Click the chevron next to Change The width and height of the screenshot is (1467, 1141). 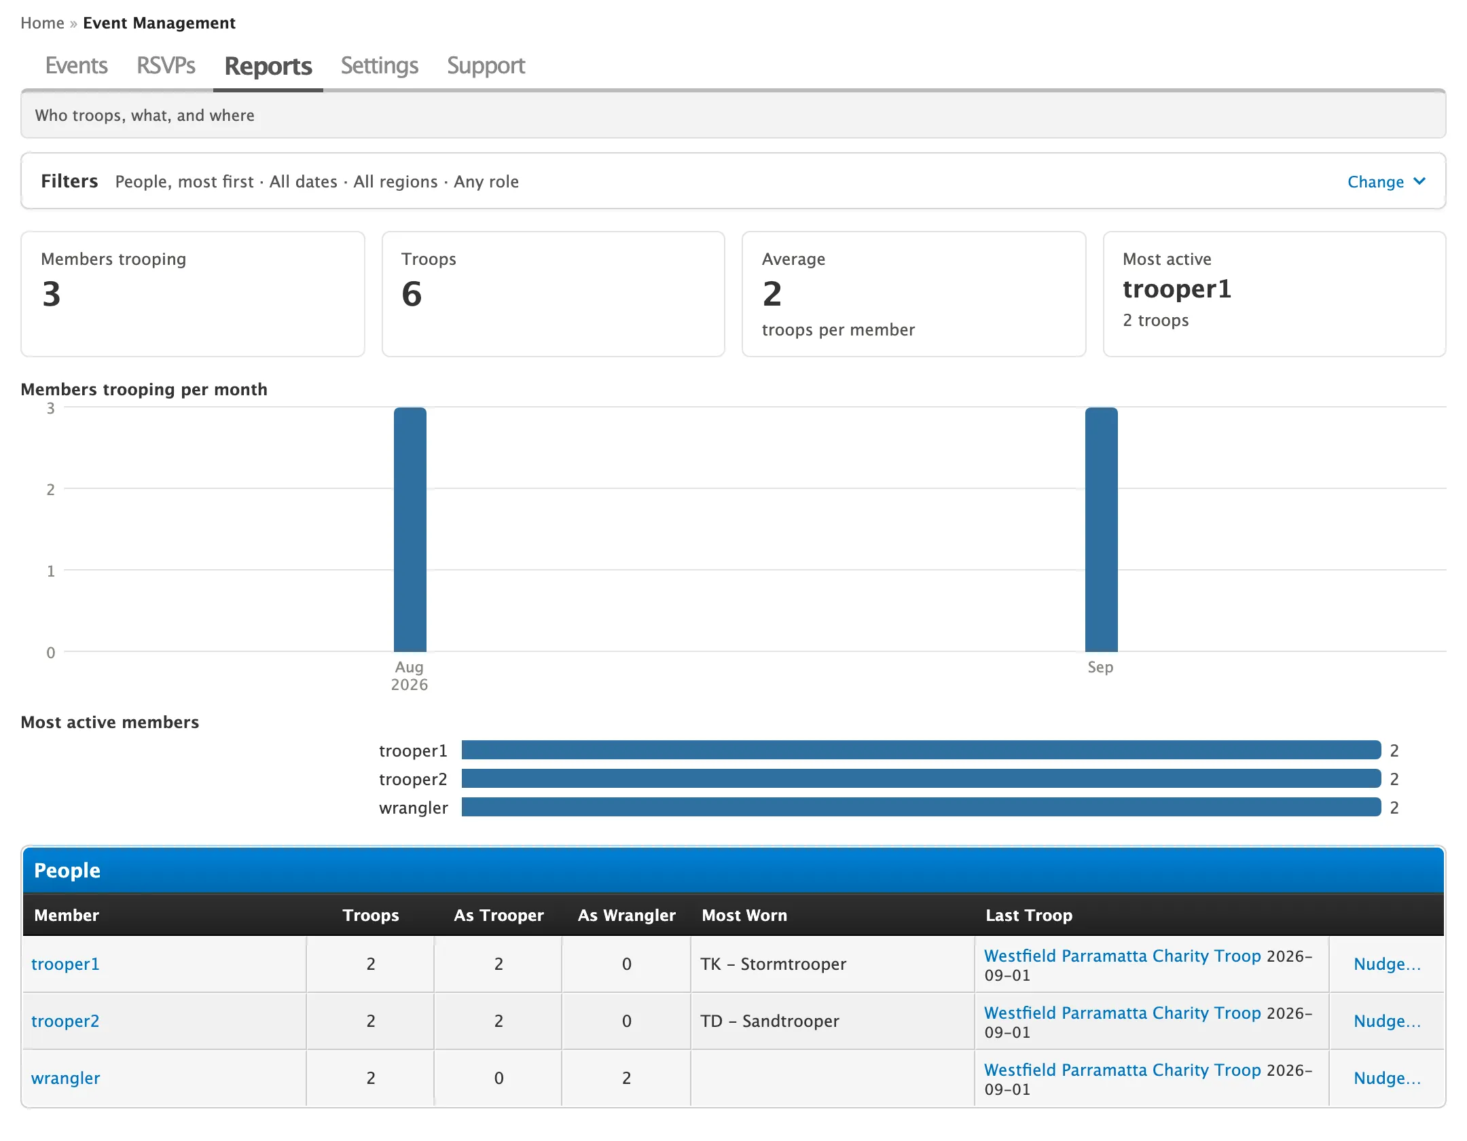(x=1419, y=181)
